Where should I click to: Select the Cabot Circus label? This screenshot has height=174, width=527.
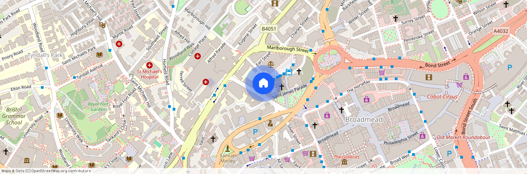(x=442, y=97)
